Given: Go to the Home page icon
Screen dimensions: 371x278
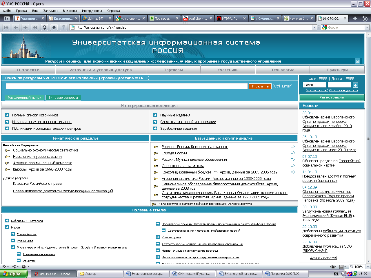Looking at the screenshot, I should tap(54, 28).
